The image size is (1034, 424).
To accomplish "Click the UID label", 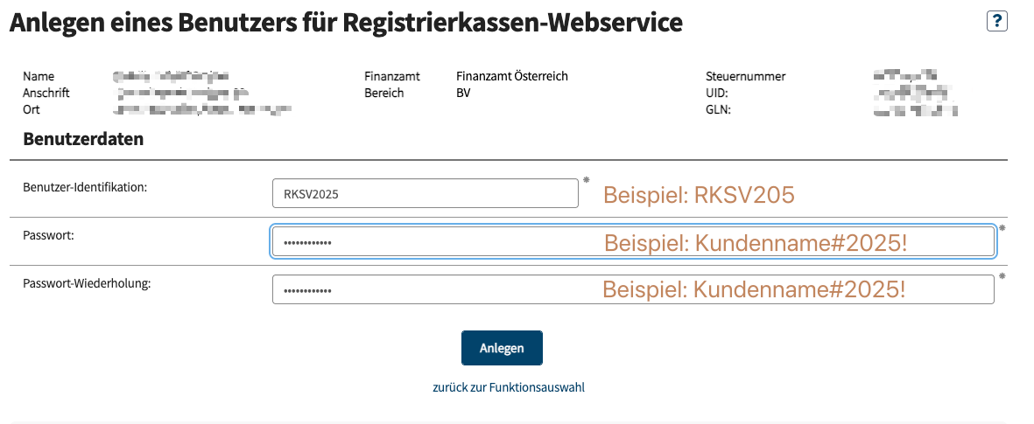I will point(717,93).
